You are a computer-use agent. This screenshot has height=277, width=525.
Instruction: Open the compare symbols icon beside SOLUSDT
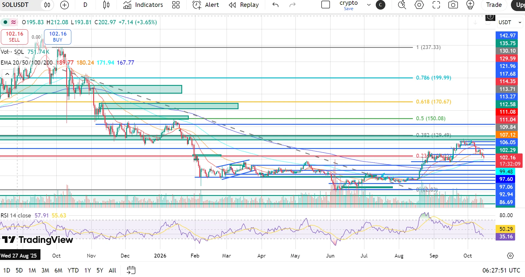click(47, 5)
